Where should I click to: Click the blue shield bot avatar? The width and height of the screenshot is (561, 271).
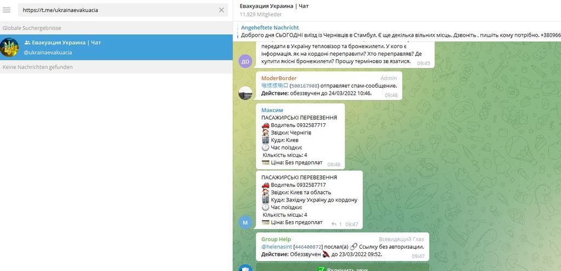(x=245, y=268)
